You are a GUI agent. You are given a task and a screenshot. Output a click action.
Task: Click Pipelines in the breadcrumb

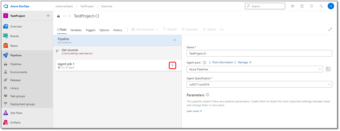click(x=107, y=6)
